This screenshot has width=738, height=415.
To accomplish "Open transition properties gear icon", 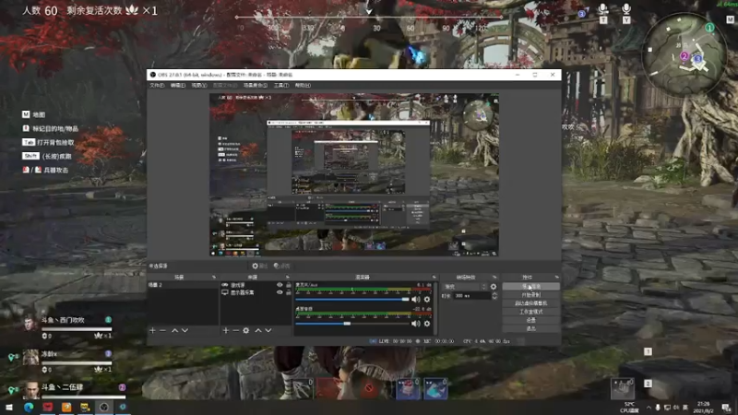I will (x=494, y=287).
